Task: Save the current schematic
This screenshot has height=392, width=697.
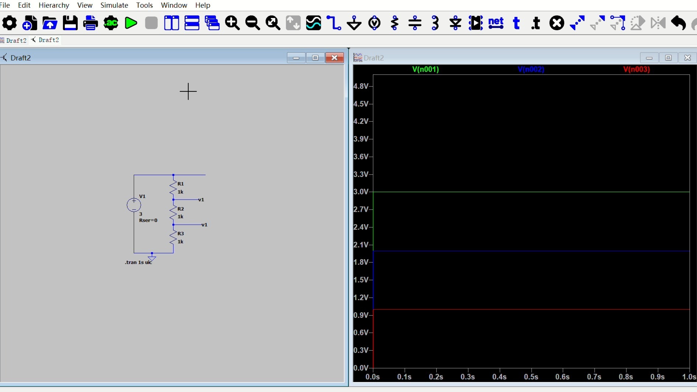Action: 70,23
